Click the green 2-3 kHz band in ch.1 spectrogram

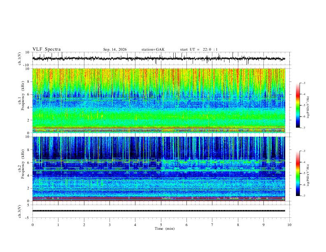pyautogui.click(x=158, y=117)
